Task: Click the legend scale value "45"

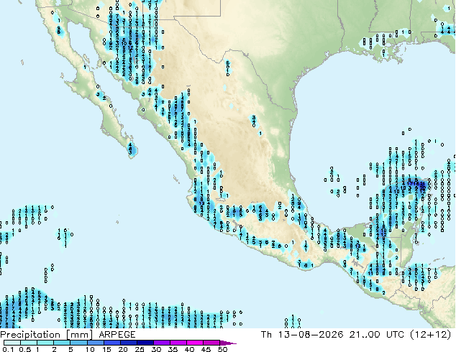Action: point(206,349)
